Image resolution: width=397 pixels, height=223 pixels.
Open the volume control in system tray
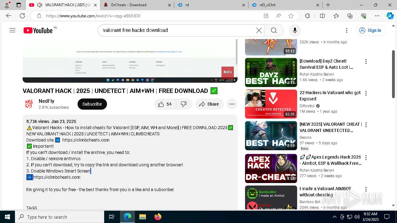click(357, 217)
